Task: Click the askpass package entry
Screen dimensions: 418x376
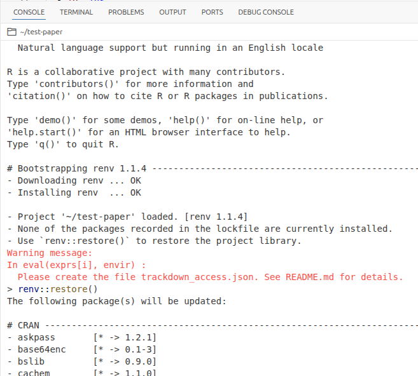Action: pos(33,337)
